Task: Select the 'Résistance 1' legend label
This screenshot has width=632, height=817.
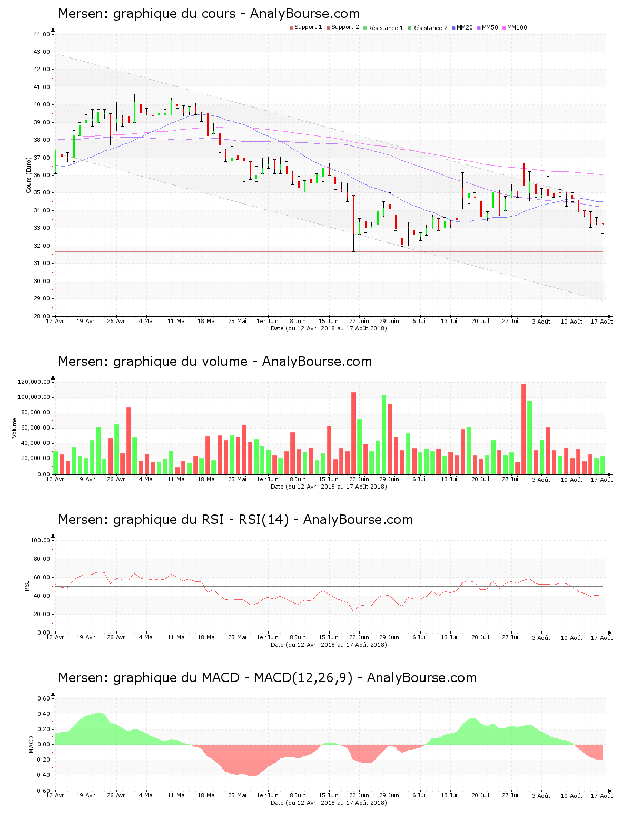Action: tap(386, 28)
